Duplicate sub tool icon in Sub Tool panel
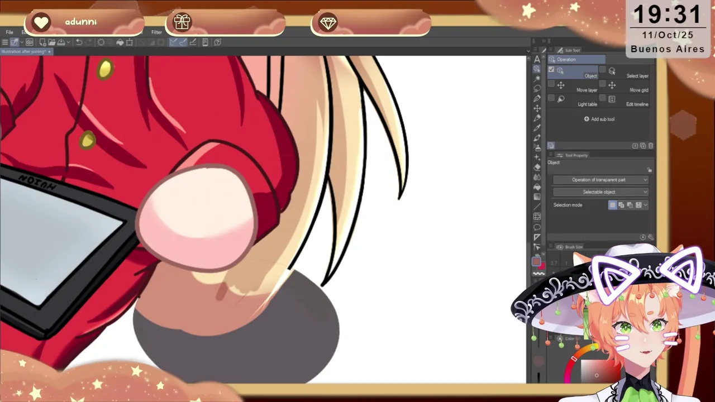The image size is (715, 402). click(x=643, y=146)
